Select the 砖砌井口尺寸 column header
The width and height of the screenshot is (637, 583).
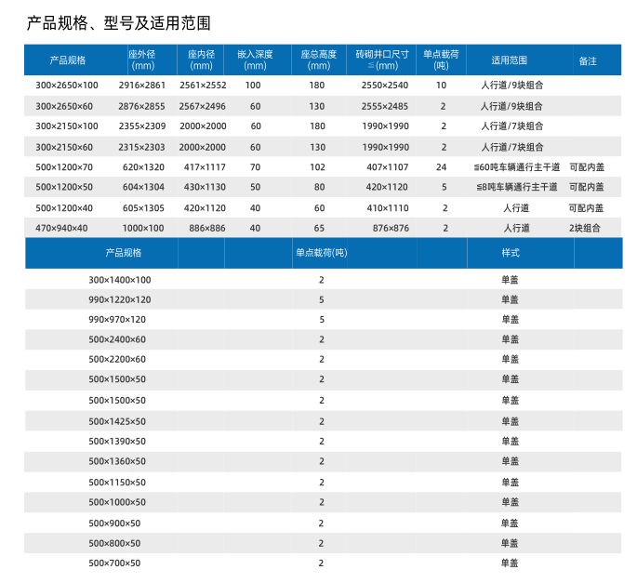point(382,60)
